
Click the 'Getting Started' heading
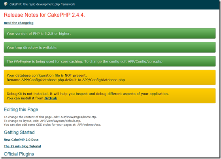(x=19, y=132)
